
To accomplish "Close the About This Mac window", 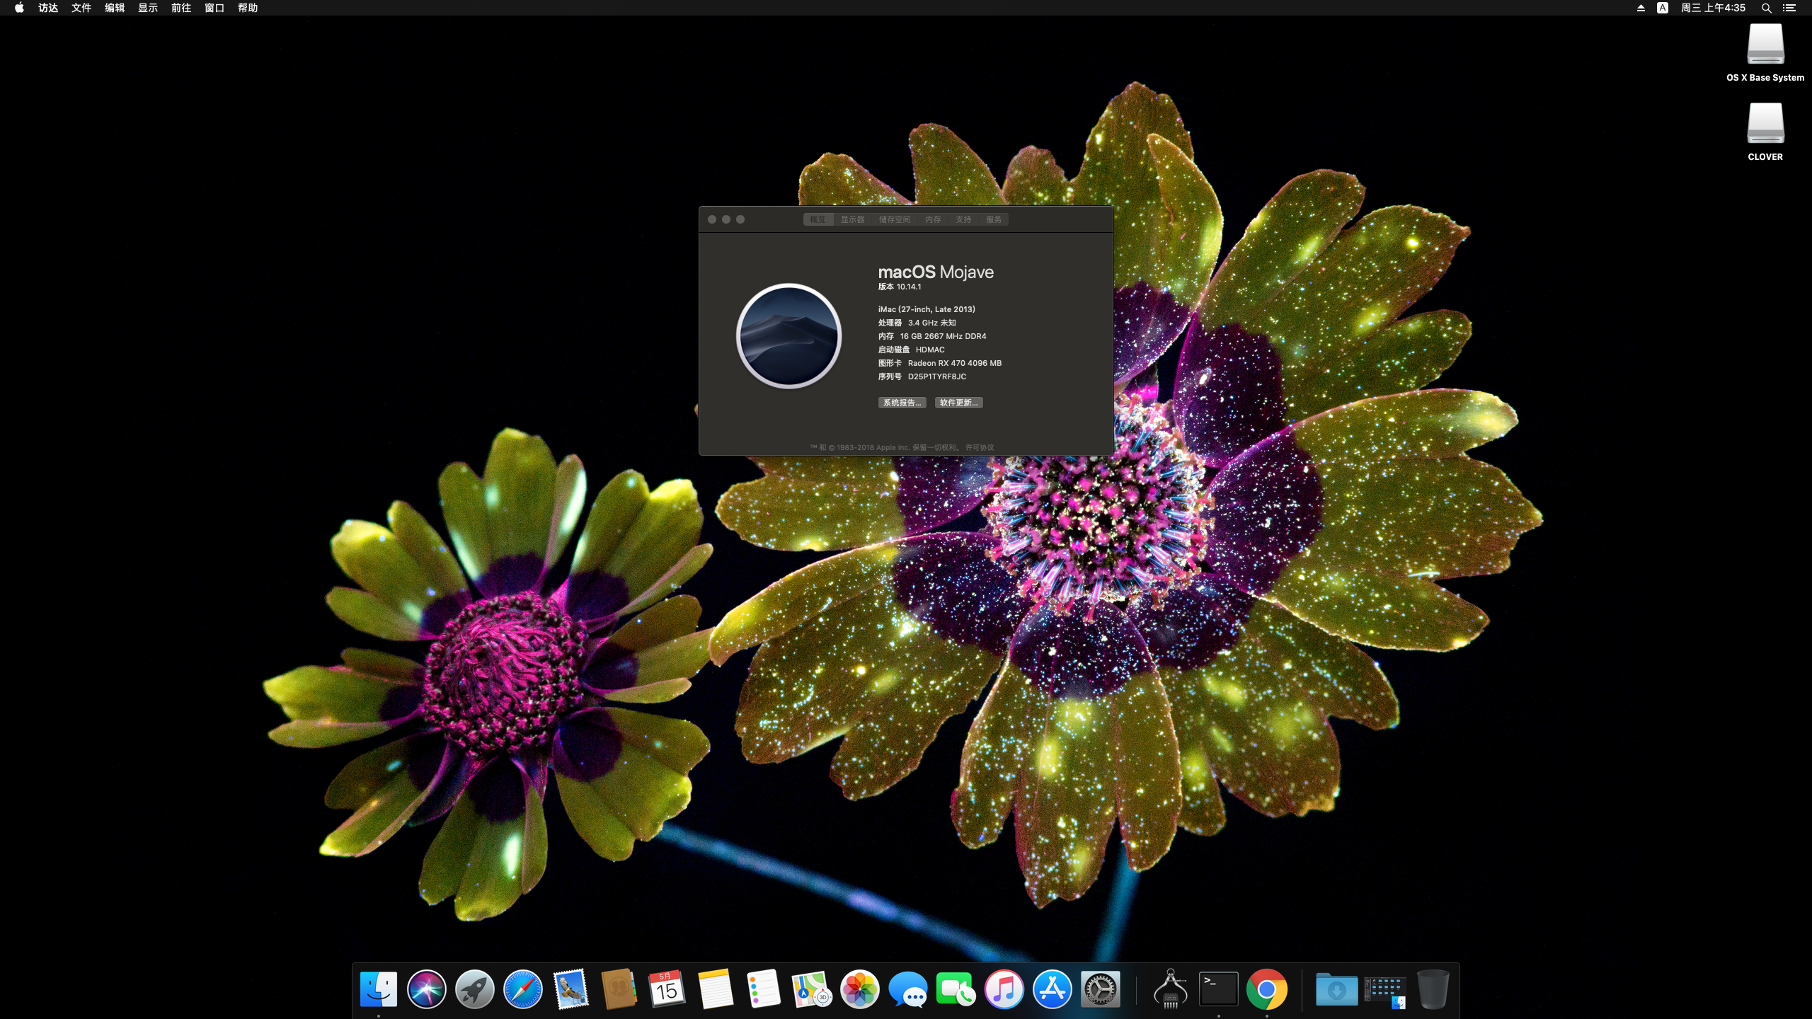I will (x=712, y=219).
